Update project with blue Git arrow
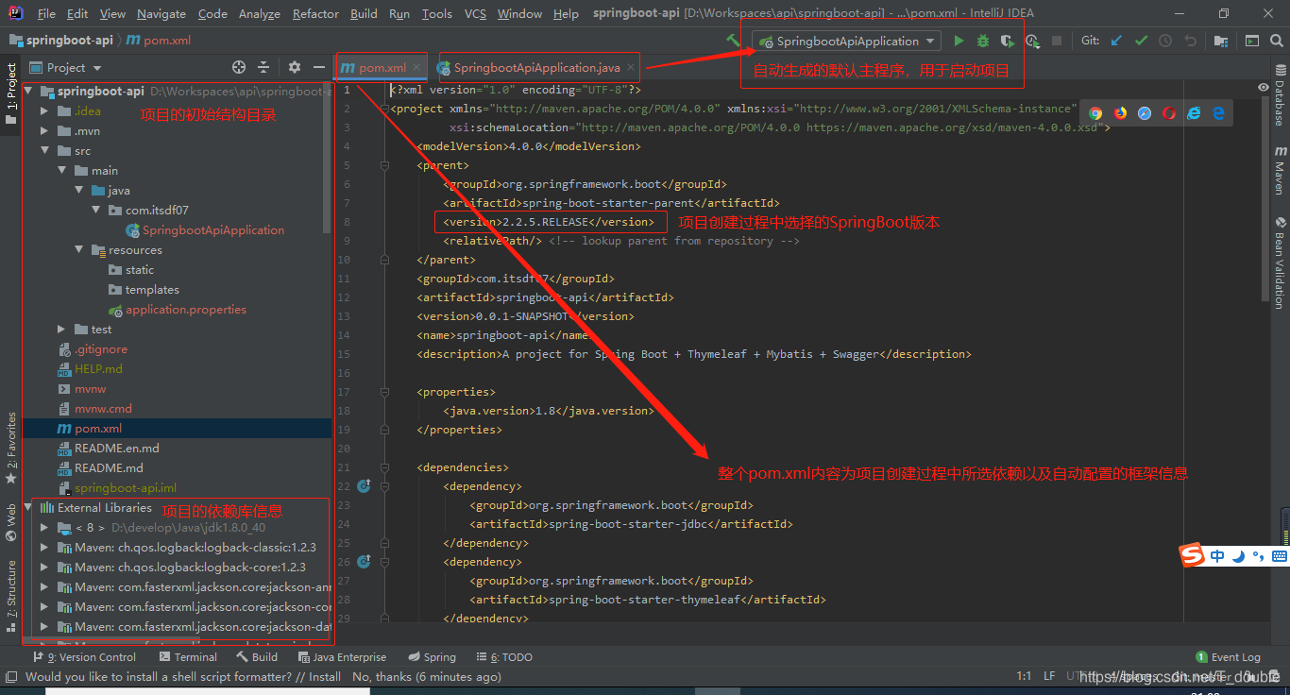 1116,41
